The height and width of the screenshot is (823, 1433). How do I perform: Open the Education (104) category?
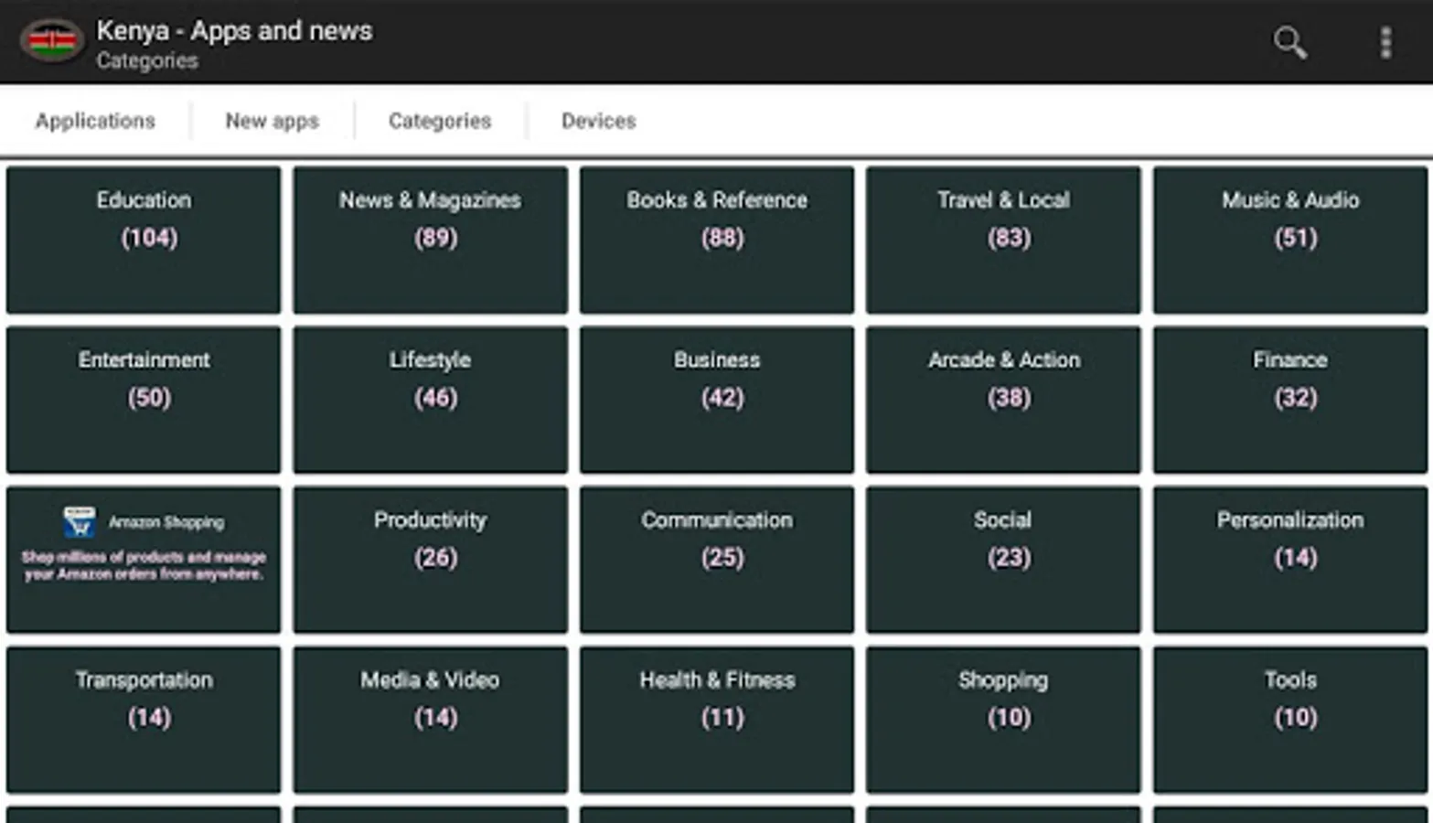[x=144, y=240]
